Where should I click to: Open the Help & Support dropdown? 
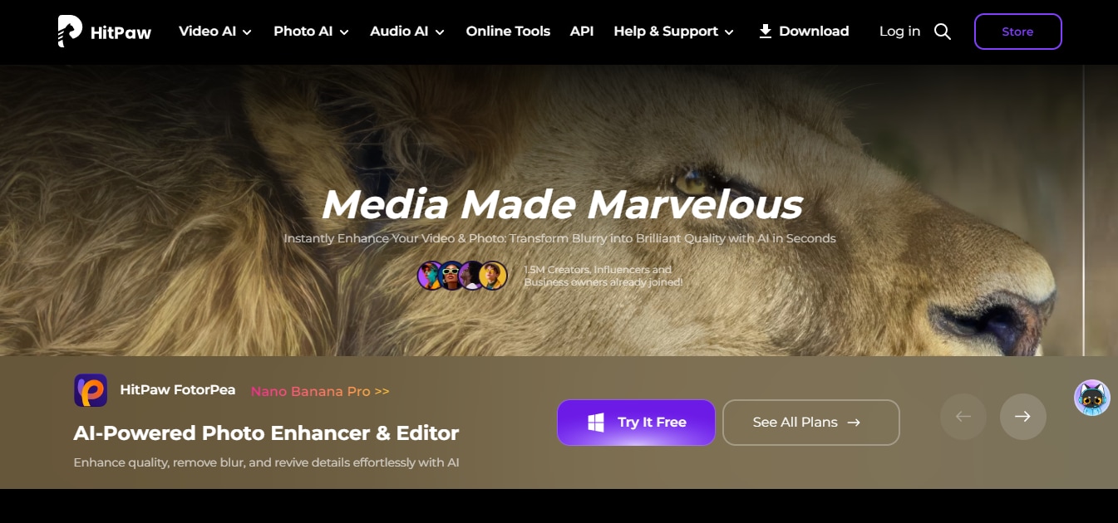(x=674, y=32)
